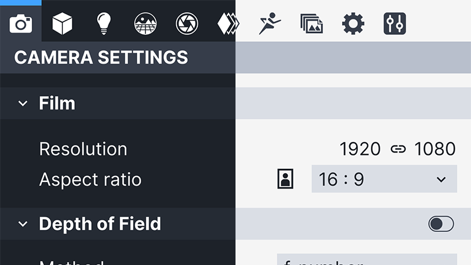Click the gear settings icon

coord(353,24)
